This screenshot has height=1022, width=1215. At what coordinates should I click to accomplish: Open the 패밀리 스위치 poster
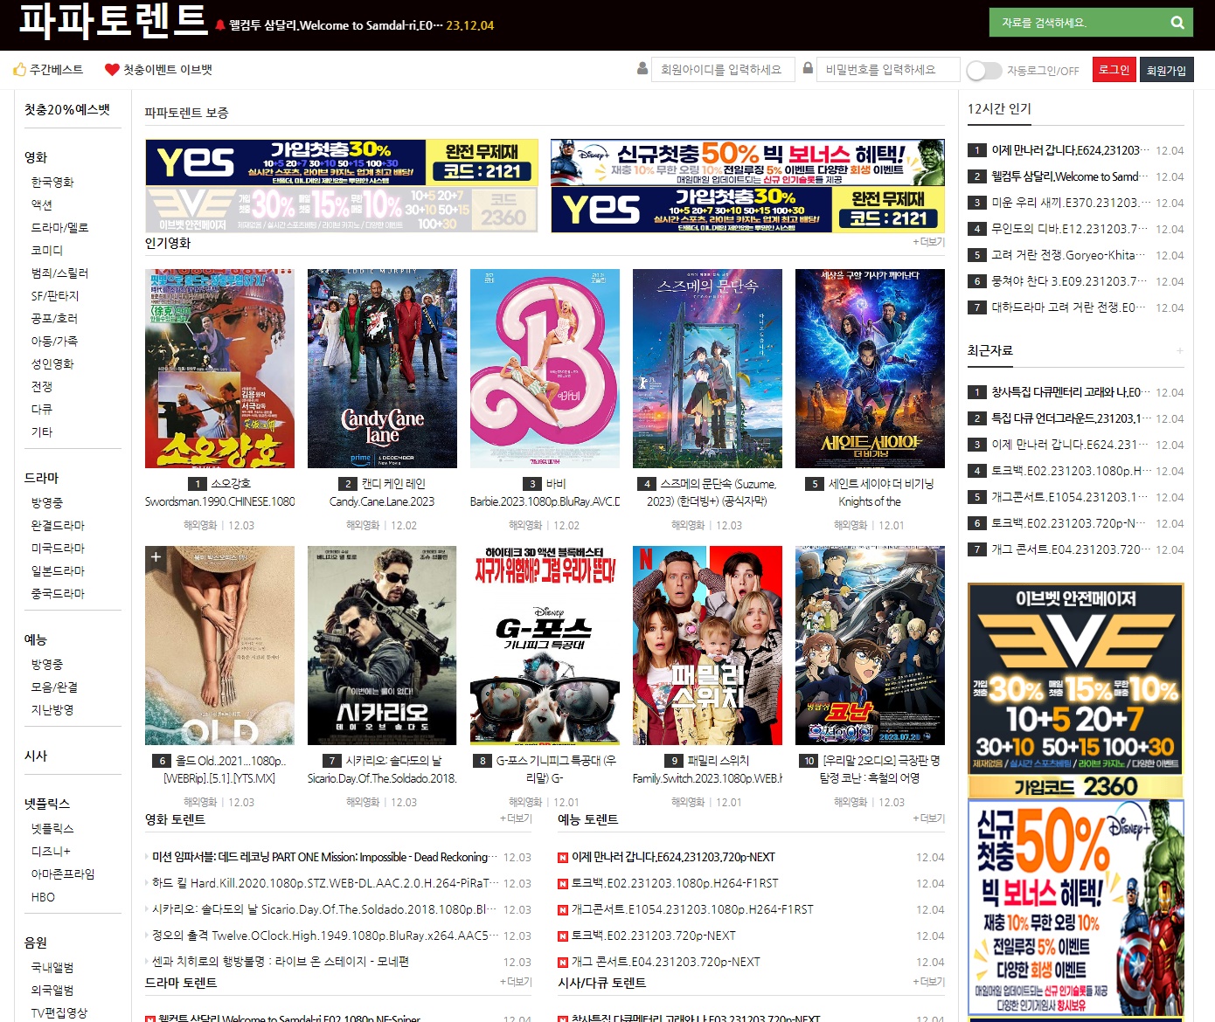pos(707,646)
